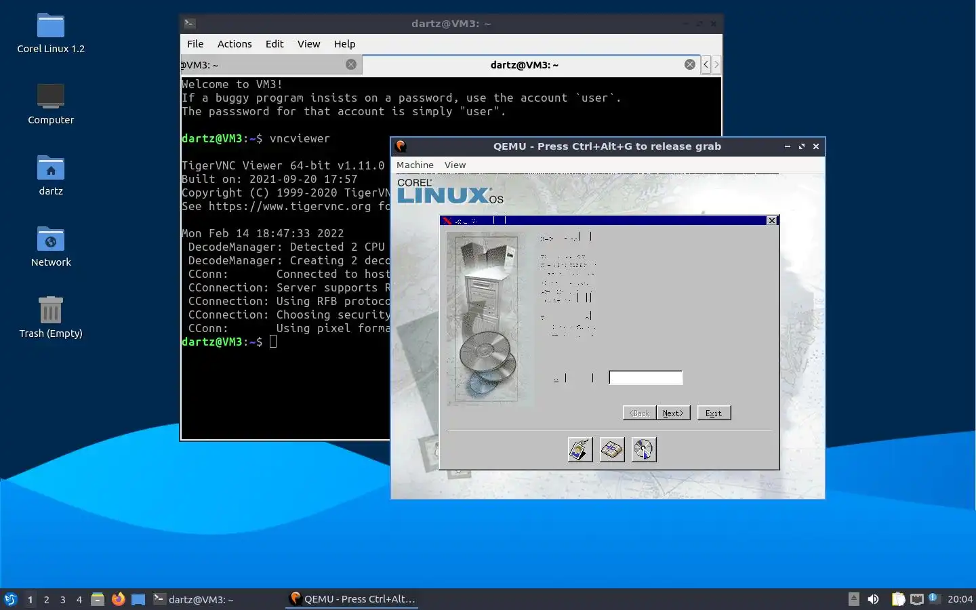Image resolution: width=976 pixels, height=610 pixels.
Task: Click the 'vncviewer' command text in terminal
Action: [300, 138]
